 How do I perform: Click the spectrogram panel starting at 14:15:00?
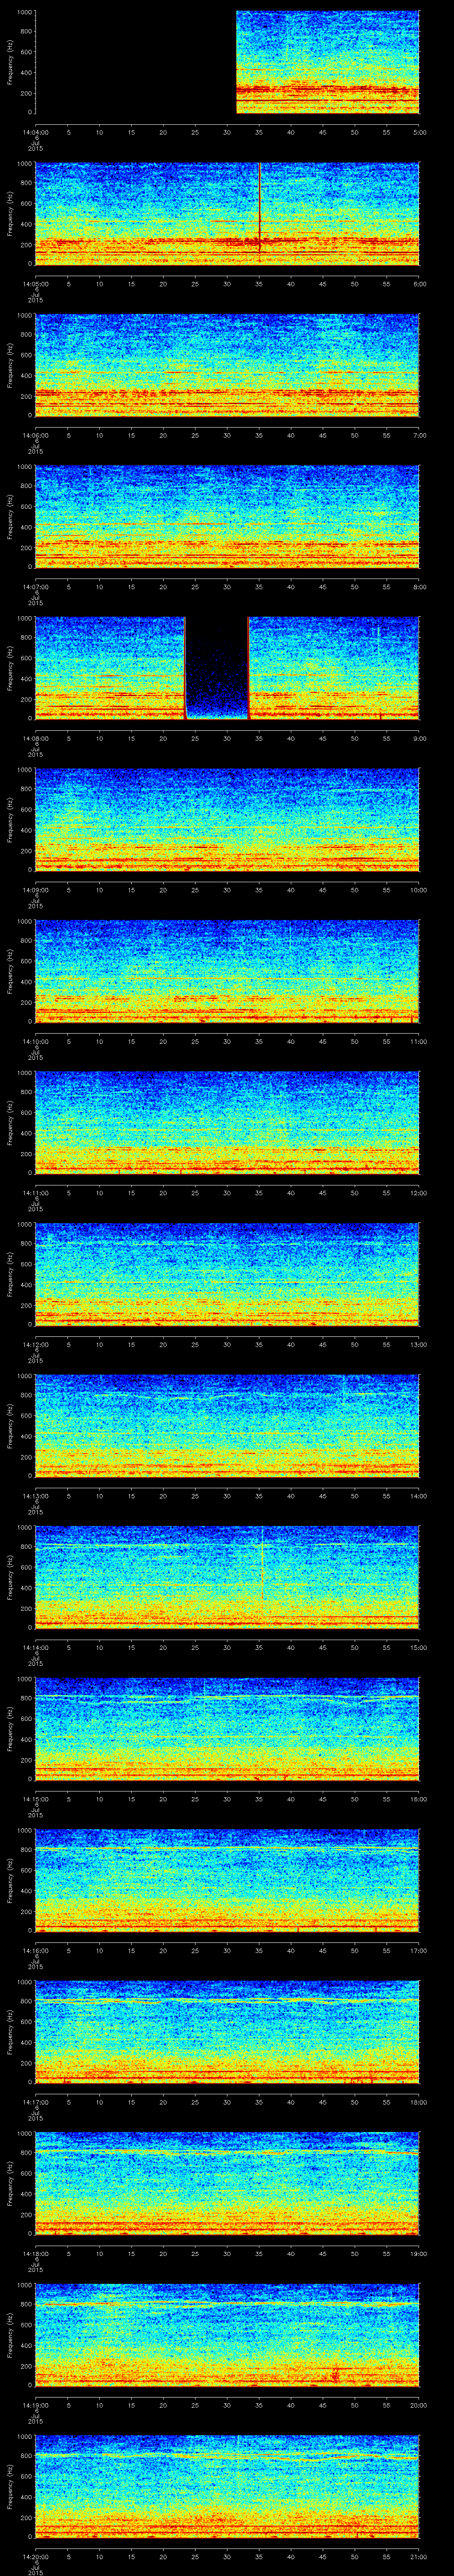(x=227, y=1728)
